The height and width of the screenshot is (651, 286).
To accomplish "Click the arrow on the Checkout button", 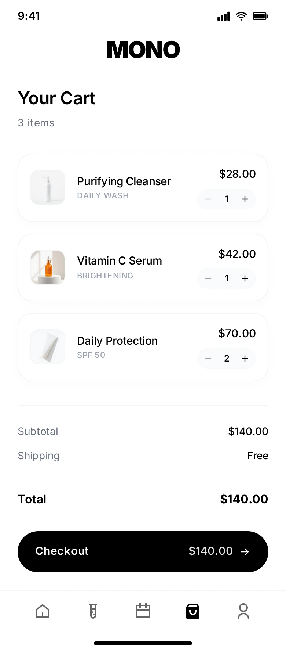I will 245,551.
